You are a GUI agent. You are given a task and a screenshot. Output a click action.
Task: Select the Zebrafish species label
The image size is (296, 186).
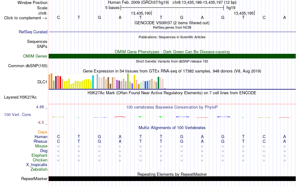39,169
